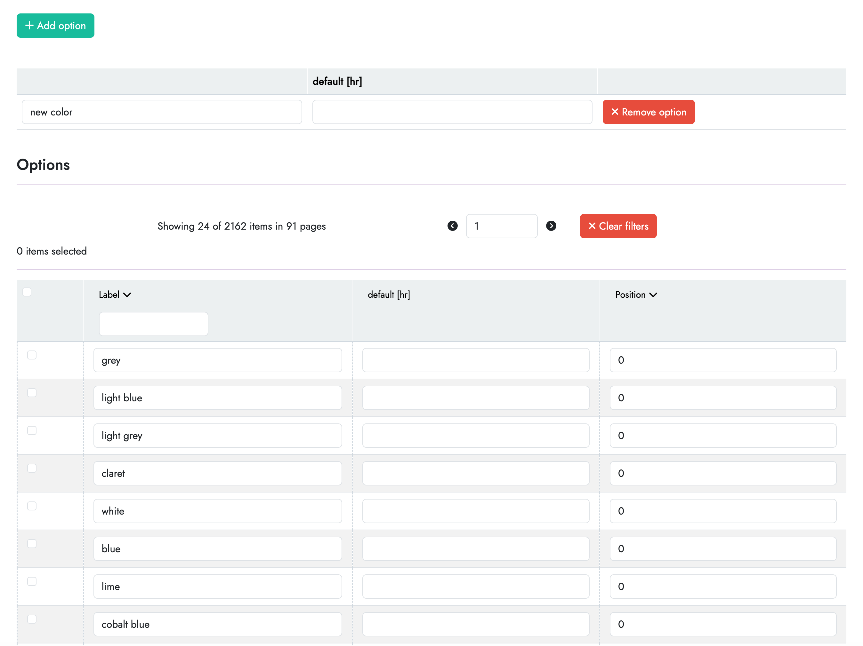Check the grey row checkbox
Image resolution: width=863 pixels, height=646 pixels.
click(x=32, y=355)
